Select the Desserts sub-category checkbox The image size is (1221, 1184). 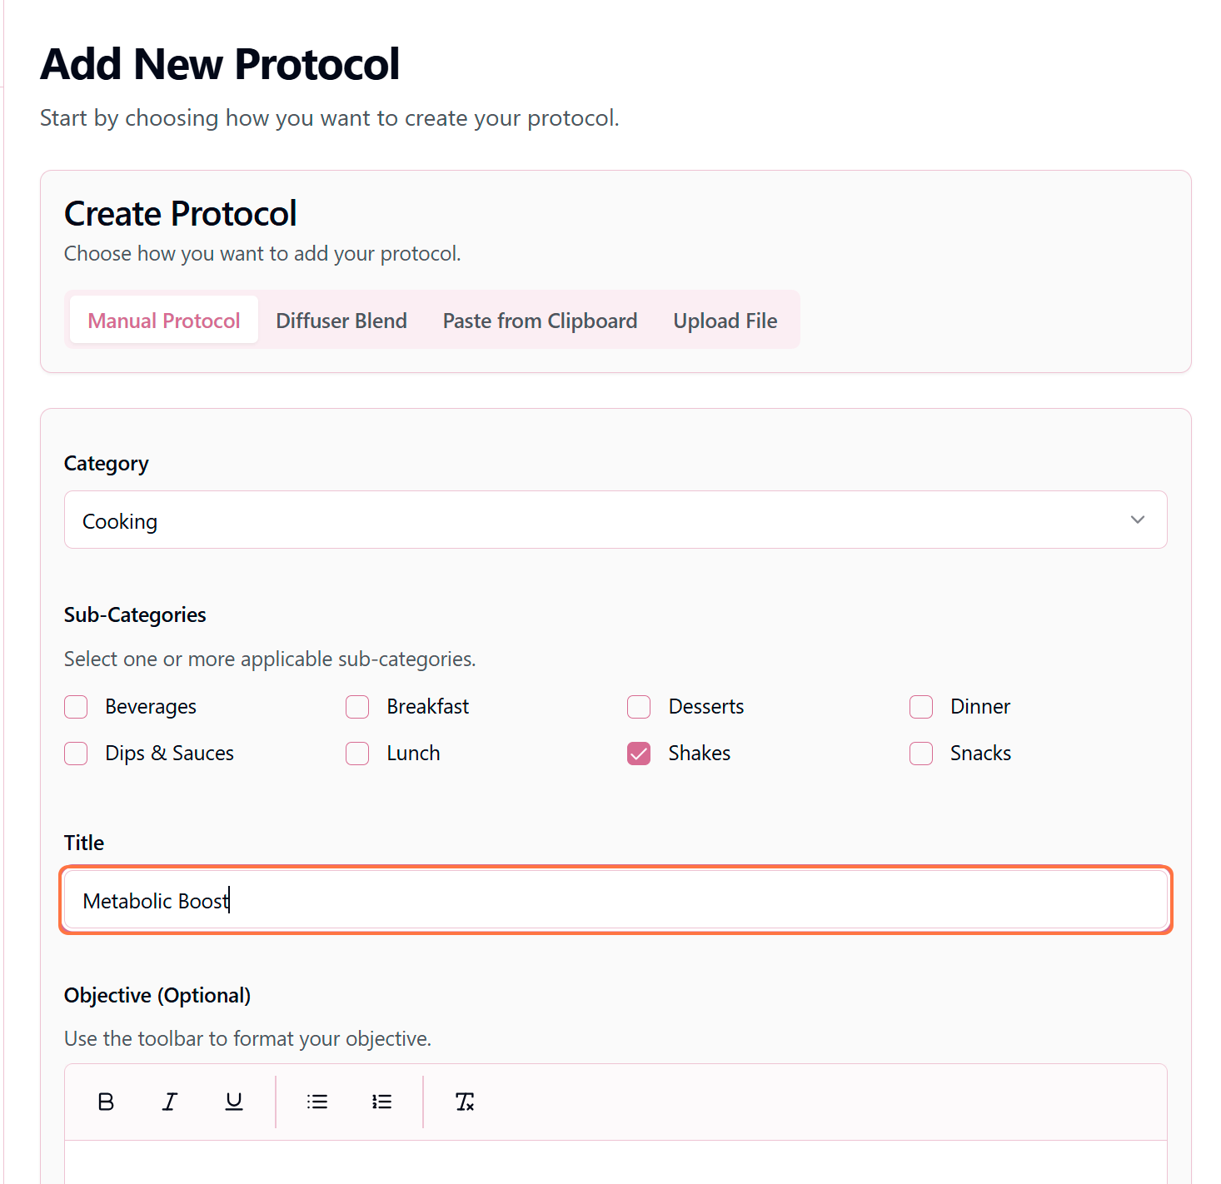coord(639,707)
